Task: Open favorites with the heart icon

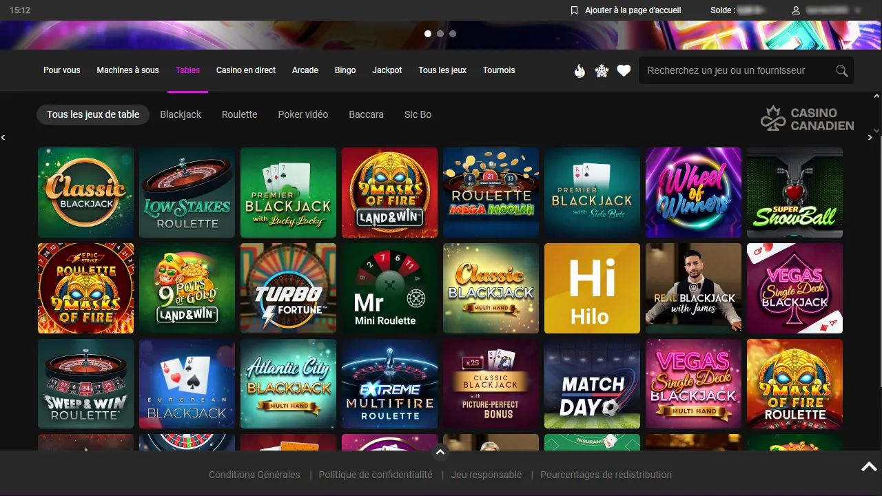Action: click(624, 70)
